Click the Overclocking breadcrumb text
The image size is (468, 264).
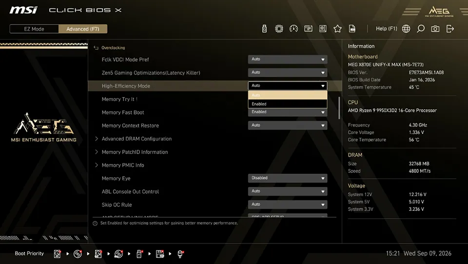(113, 48)
